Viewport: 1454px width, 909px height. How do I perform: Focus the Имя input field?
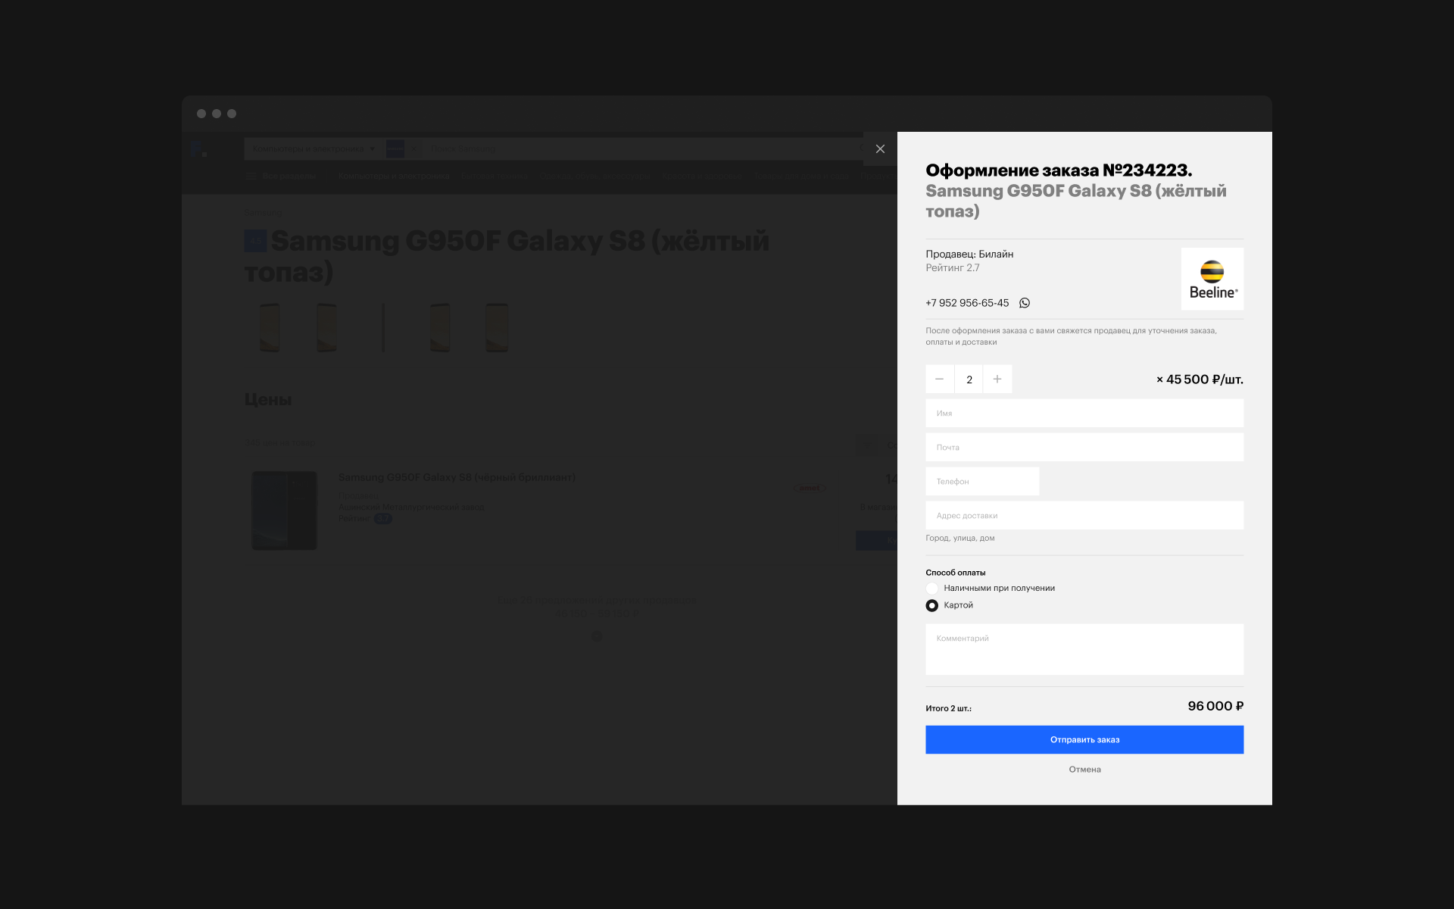[1084, 414]
